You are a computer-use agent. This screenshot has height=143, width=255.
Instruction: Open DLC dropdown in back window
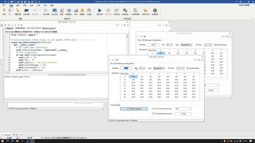point(170,45)
